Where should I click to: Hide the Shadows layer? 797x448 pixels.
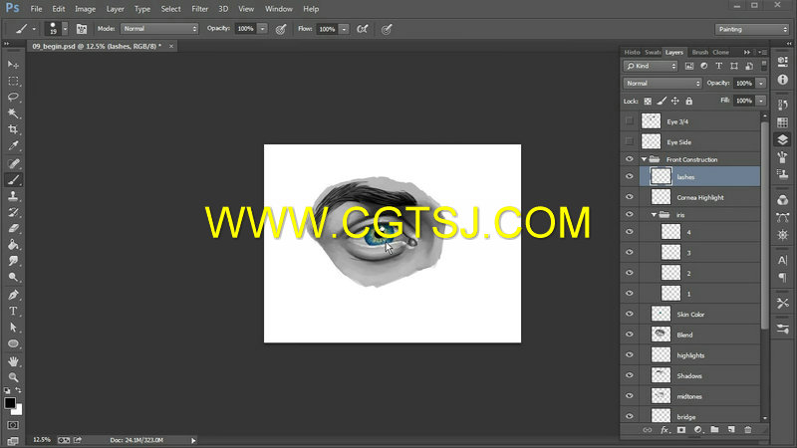point(630,375)
